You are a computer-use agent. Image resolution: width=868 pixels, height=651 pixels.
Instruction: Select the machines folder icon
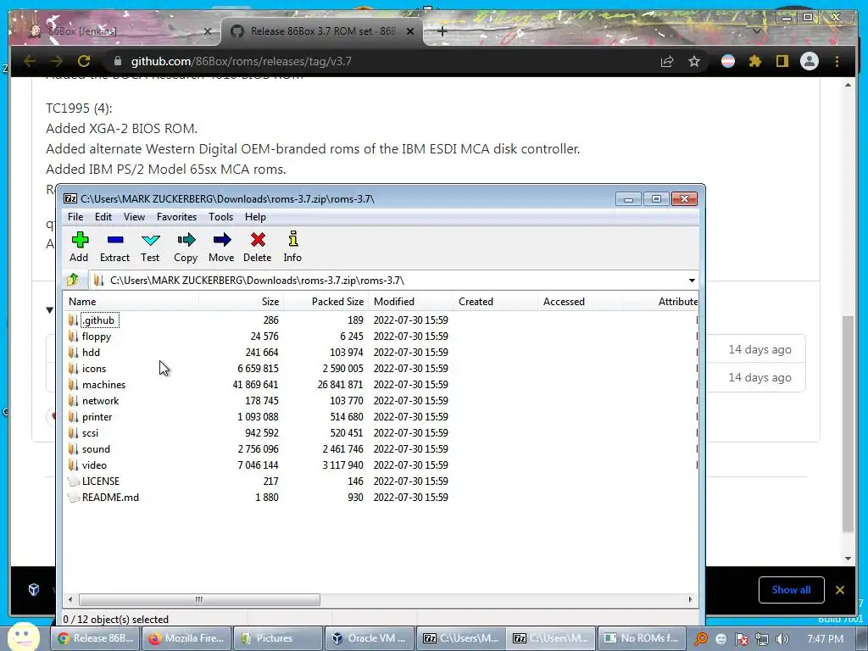pyautogui.click(x=73, y=384)
